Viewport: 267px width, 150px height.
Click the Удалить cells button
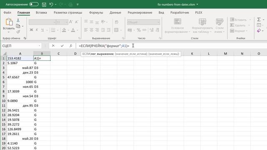click(x=238, y=25)
